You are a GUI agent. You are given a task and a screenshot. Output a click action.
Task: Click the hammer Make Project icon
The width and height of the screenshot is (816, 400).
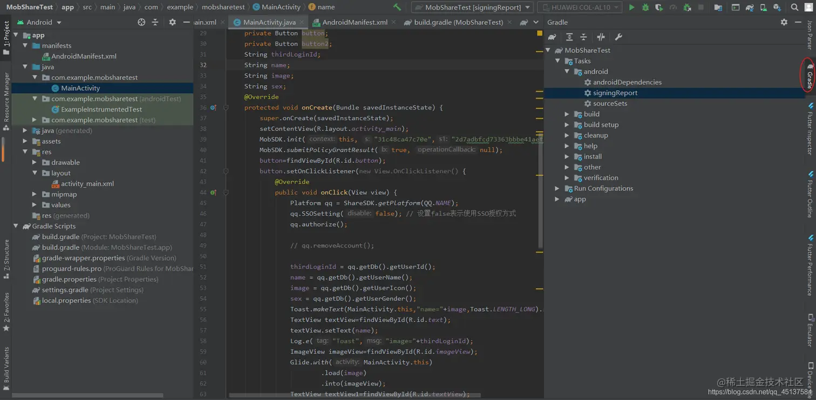click(397, 8)
